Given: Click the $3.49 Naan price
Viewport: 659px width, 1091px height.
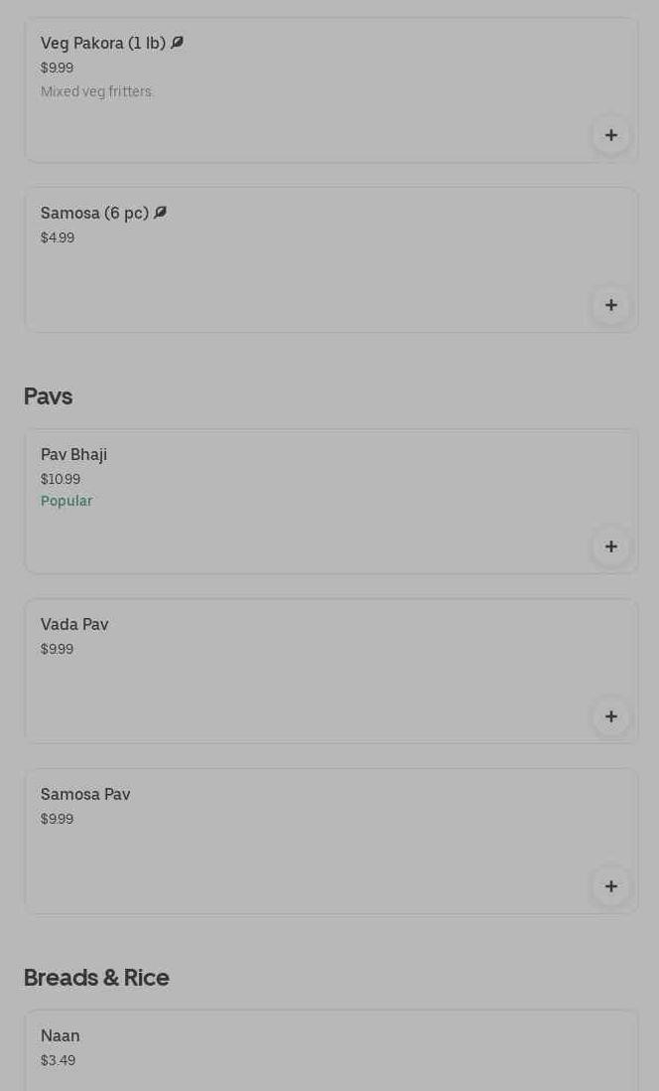Looking at the screenshot, I should (58, 1060).
